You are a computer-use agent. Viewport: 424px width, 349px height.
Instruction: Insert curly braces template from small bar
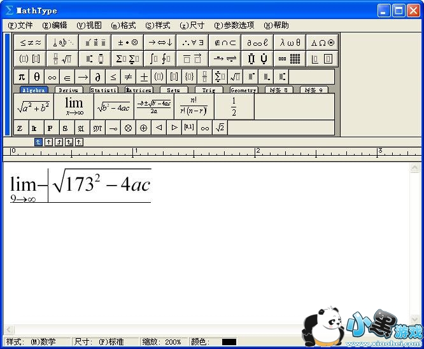tap(190, 77)
